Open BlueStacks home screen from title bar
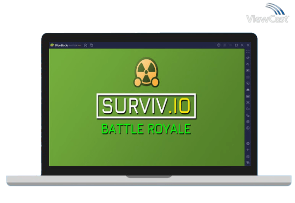Viewport: 295px width, 203px height. [86, 45]
